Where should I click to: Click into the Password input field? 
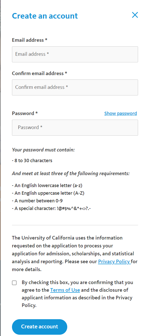click(75, 128)
